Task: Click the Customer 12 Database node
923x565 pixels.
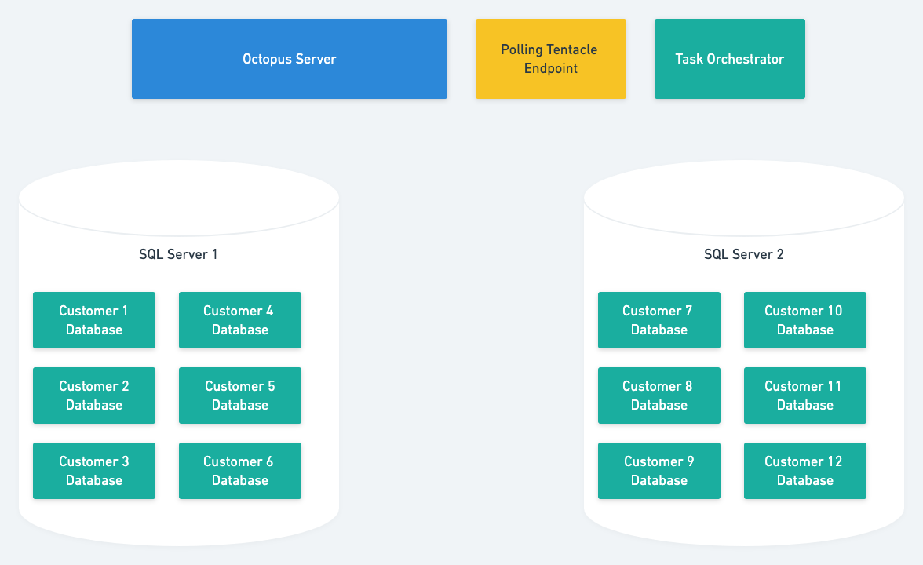Action: click(x=804, y=471)
